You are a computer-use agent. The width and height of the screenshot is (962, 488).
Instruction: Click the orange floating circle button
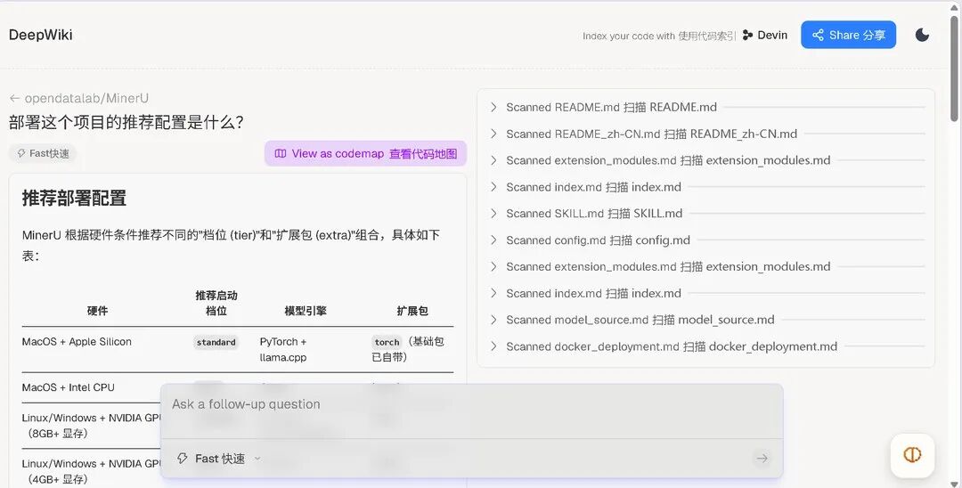(x=912, y=455)
